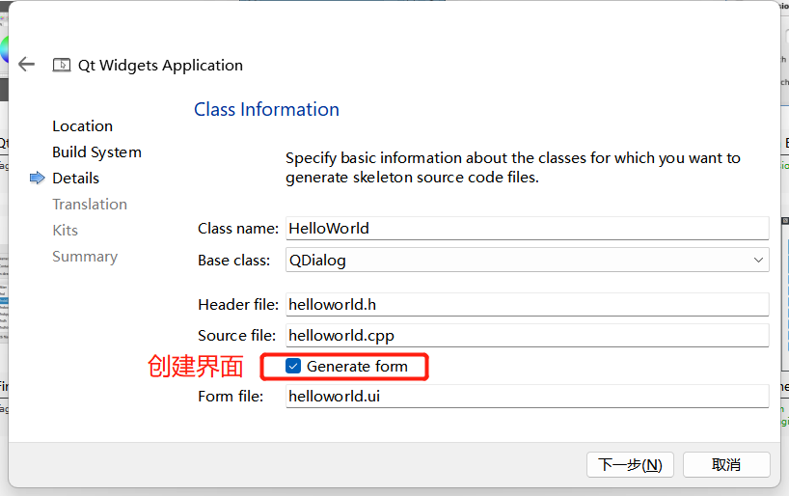Click the Base class: label
Viewport: 789px width, 496px height.
(x=234, y=261)
